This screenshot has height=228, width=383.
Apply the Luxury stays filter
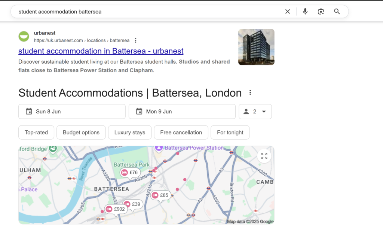pos(130,133)
